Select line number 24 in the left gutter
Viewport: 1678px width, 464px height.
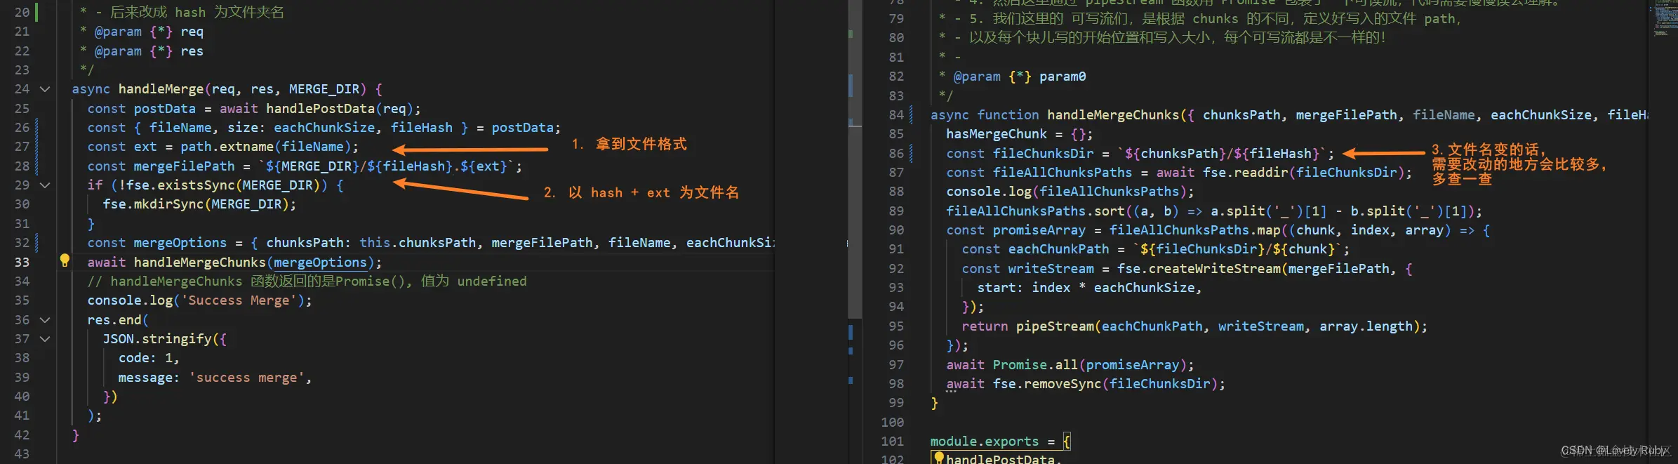[22, 89]
